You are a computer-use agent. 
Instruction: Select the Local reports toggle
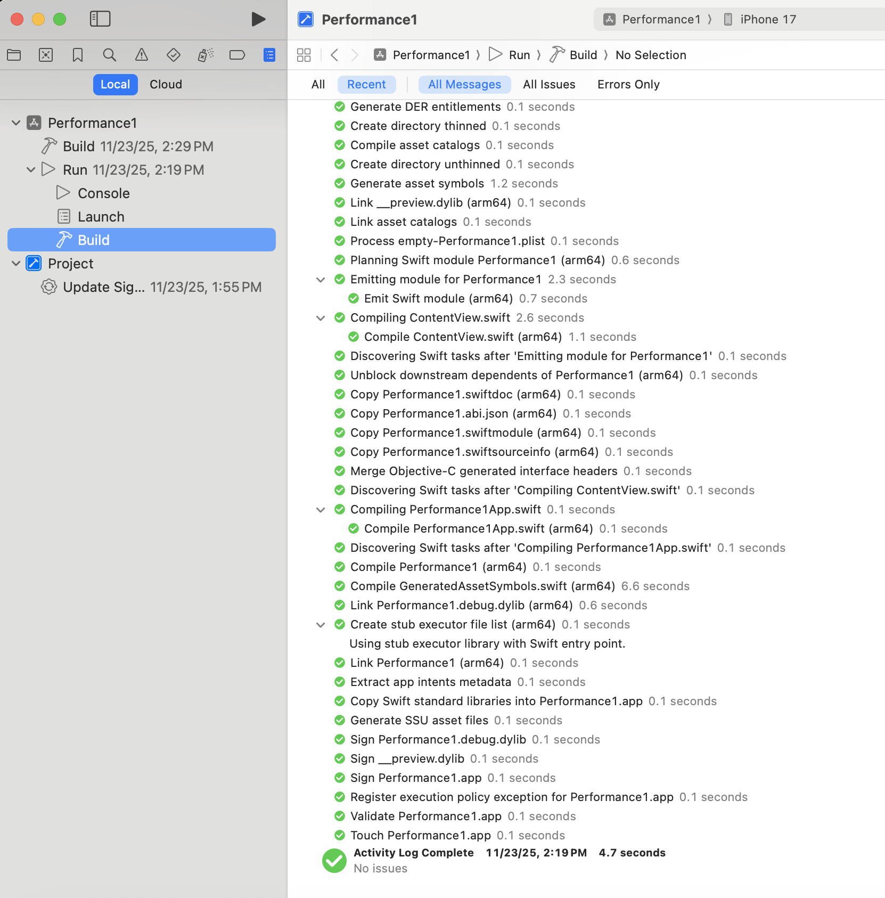coord(116,85)
